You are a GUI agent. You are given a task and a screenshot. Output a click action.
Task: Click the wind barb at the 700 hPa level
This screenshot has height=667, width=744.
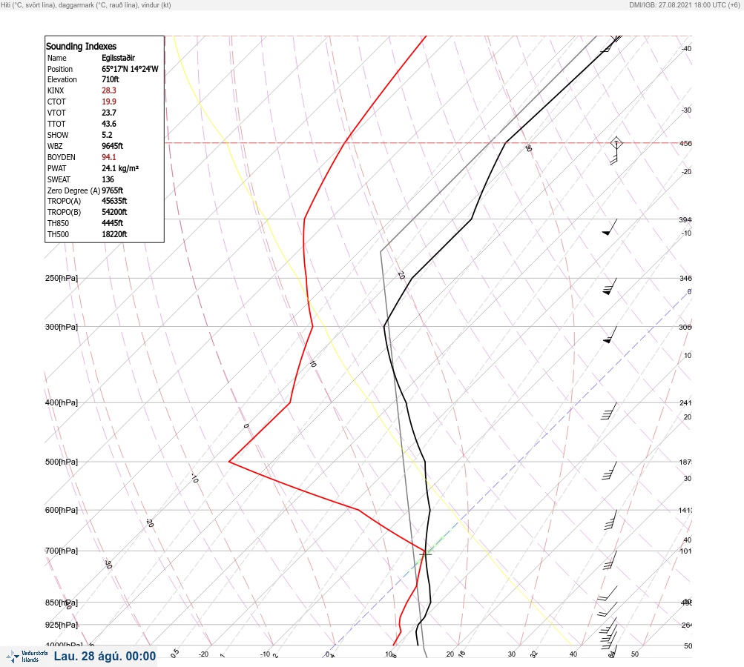pos(610,560)
